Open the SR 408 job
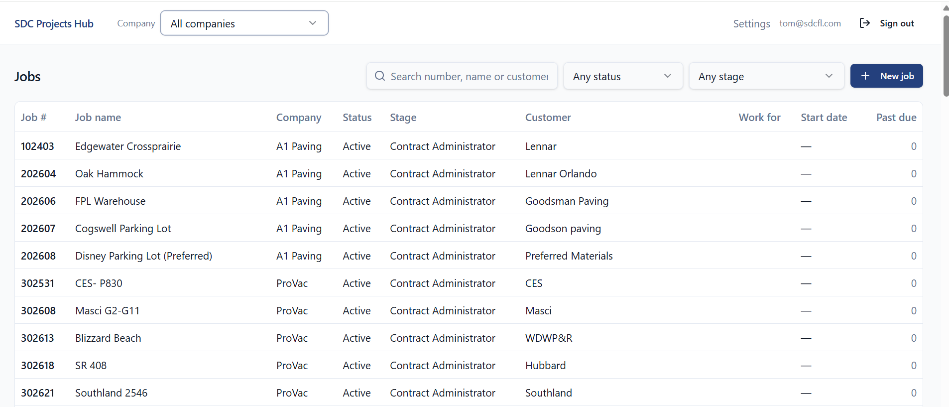The image size is (949, 407). click(x=91, y=366)
